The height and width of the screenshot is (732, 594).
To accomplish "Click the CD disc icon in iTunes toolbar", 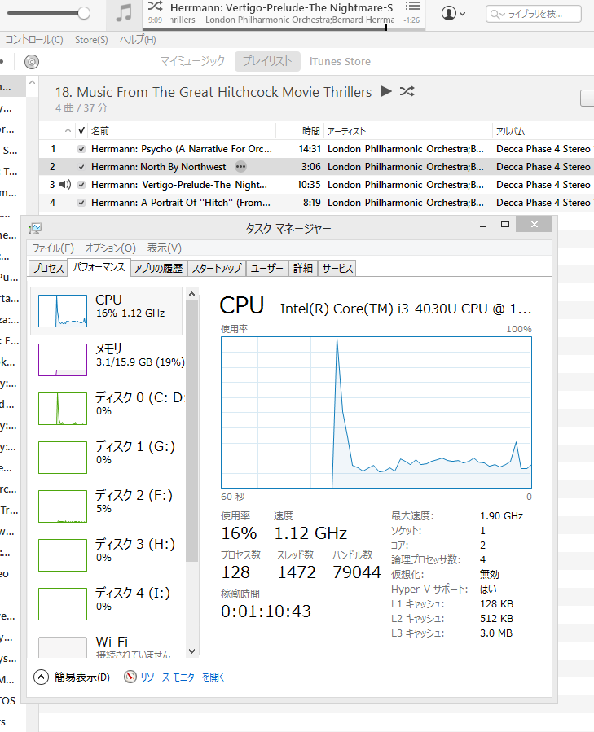I will (x=32, y=62).
